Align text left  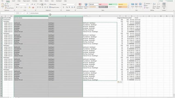click(x=38, y=7)
